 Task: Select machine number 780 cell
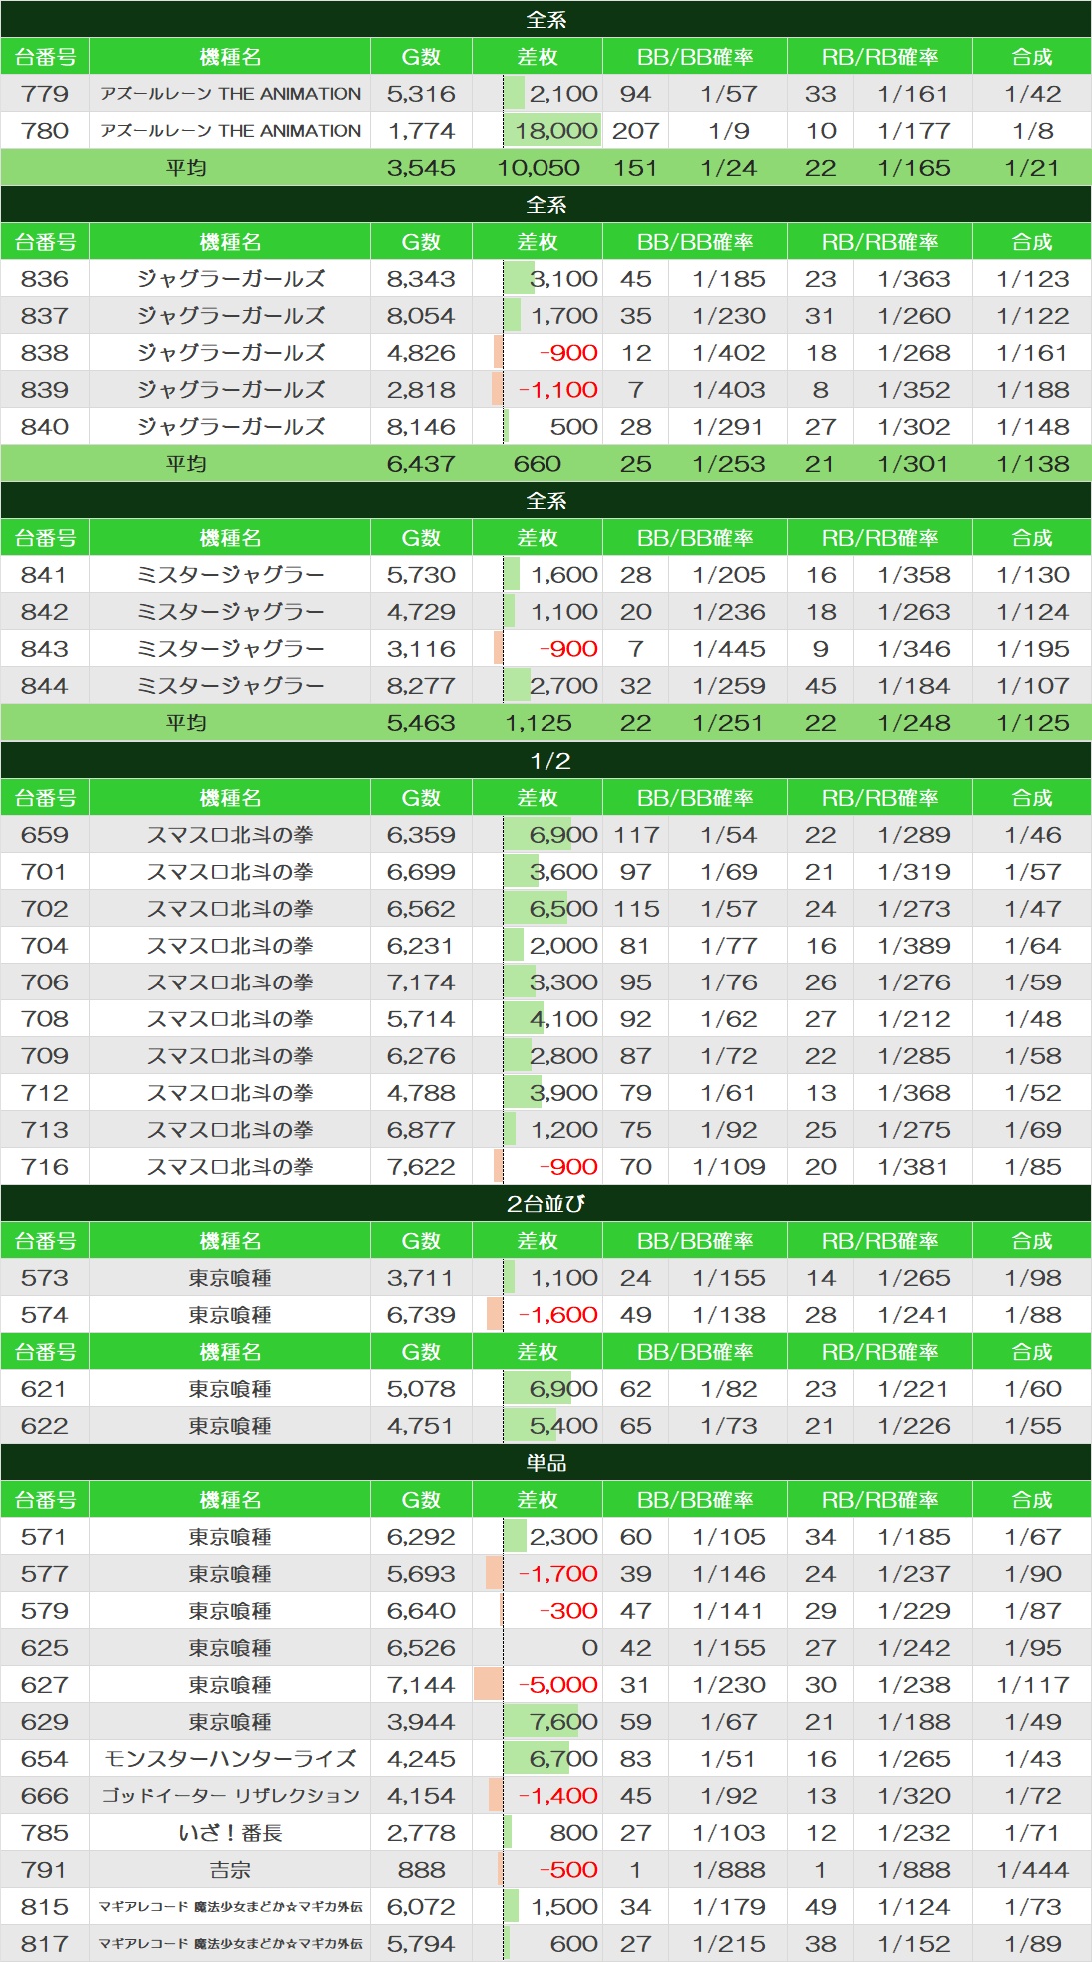pos(45,131)
